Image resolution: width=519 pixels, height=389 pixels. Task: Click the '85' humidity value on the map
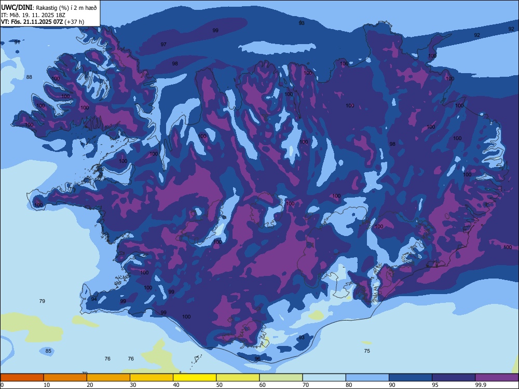[x=48, y=351]
